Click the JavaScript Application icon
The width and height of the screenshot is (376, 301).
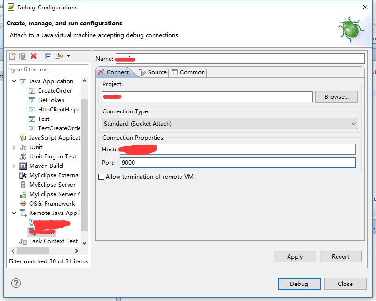(23, 137)
